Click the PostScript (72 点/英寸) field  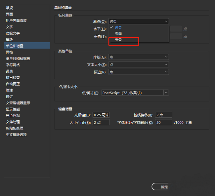click(132, 93)
